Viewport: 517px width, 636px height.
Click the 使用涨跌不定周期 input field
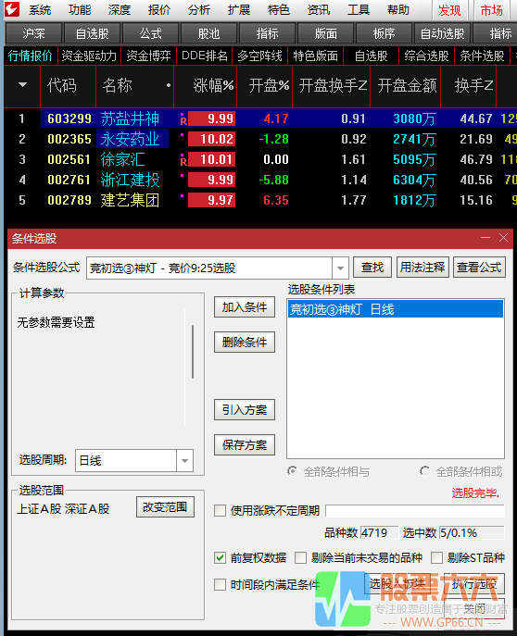(415, 511)
